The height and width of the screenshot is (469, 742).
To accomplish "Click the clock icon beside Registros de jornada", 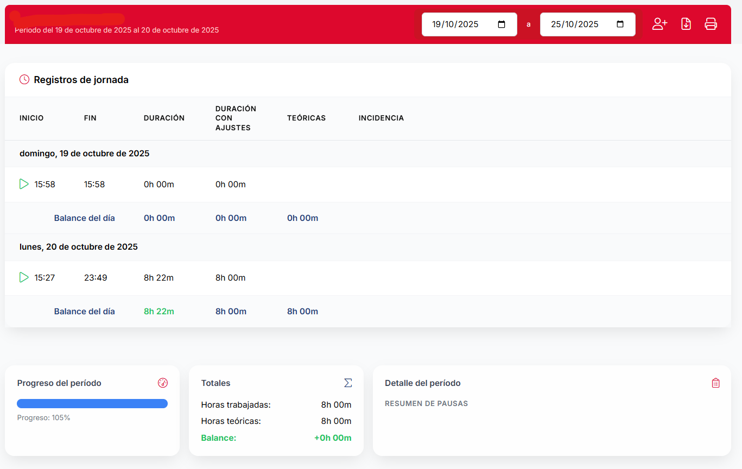I will (x=24, y=80).
